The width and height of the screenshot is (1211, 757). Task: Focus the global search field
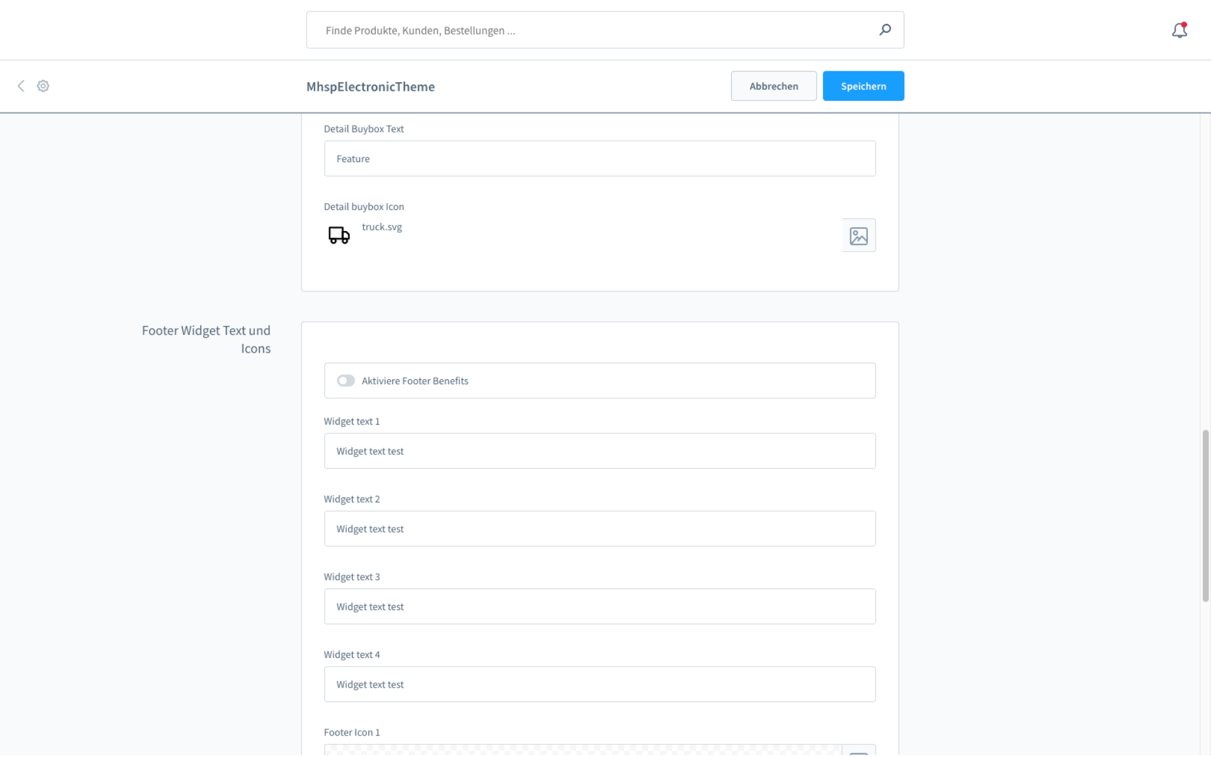(593, 30)
